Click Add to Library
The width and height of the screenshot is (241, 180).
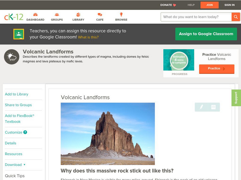[17, 94]
